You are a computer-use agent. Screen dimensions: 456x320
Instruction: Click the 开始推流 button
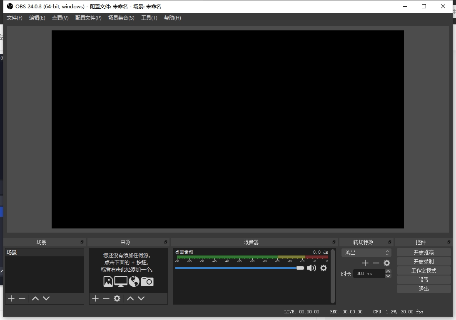click(x=424, y=252)
